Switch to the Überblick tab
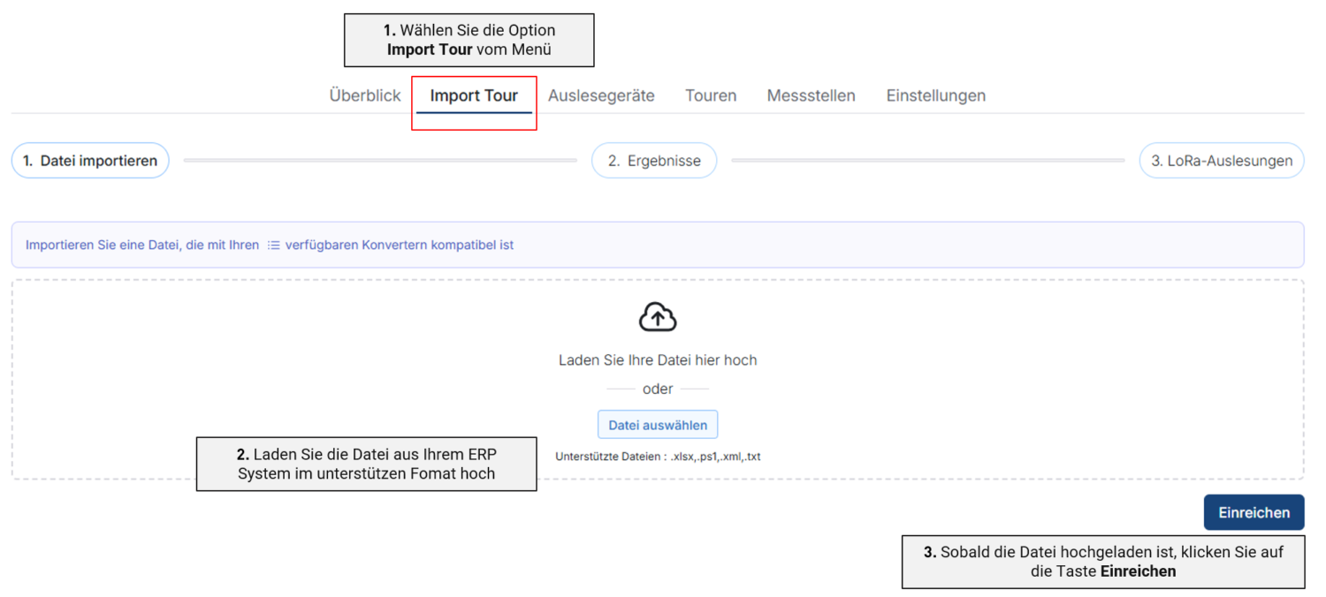The width and height of the screenshot is (1326, 597). [x=364, y=95]
